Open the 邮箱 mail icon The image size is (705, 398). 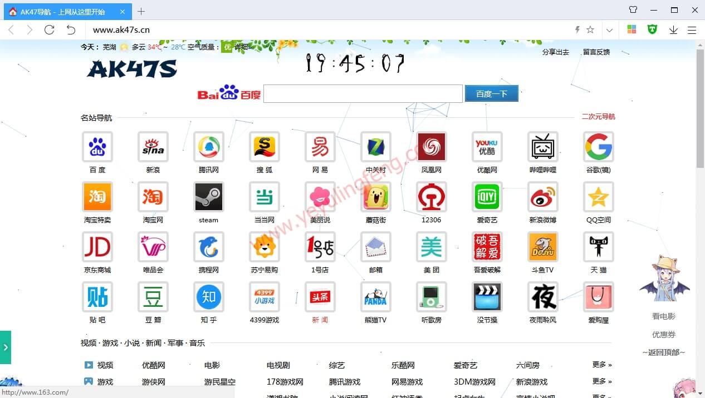(376, 247)
